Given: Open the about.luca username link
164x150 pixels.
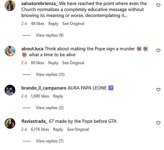Looking at the screenshot, I should point(32,49).
